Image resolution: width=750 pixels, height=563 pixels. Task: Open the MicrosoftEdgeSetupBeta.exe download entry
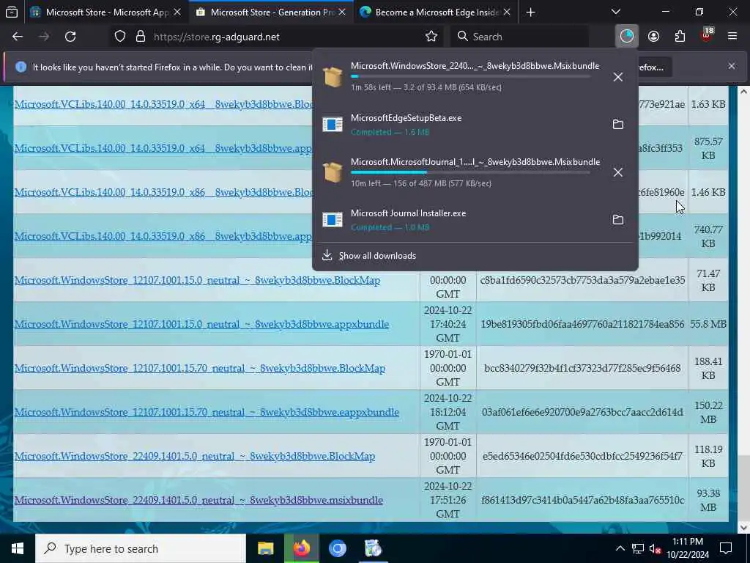[459, 125]
